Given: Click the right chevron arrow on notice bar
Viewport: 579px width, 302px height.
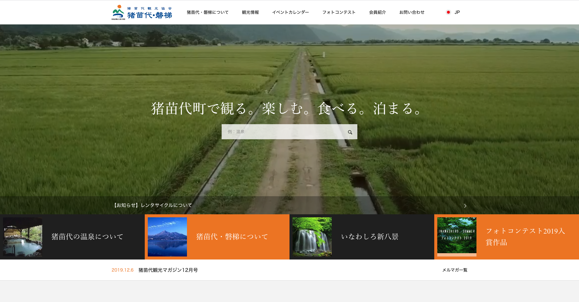Looking at the screenshot, I should tap(465, 206).
